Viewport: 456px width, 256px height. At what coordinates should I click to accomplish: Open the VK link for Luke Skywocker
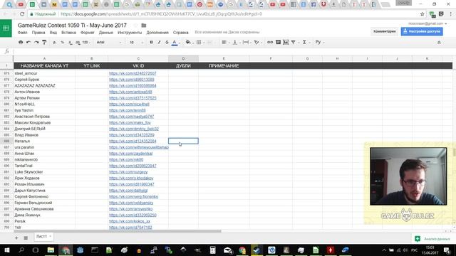pyautogui.click(x=128, y=172)
